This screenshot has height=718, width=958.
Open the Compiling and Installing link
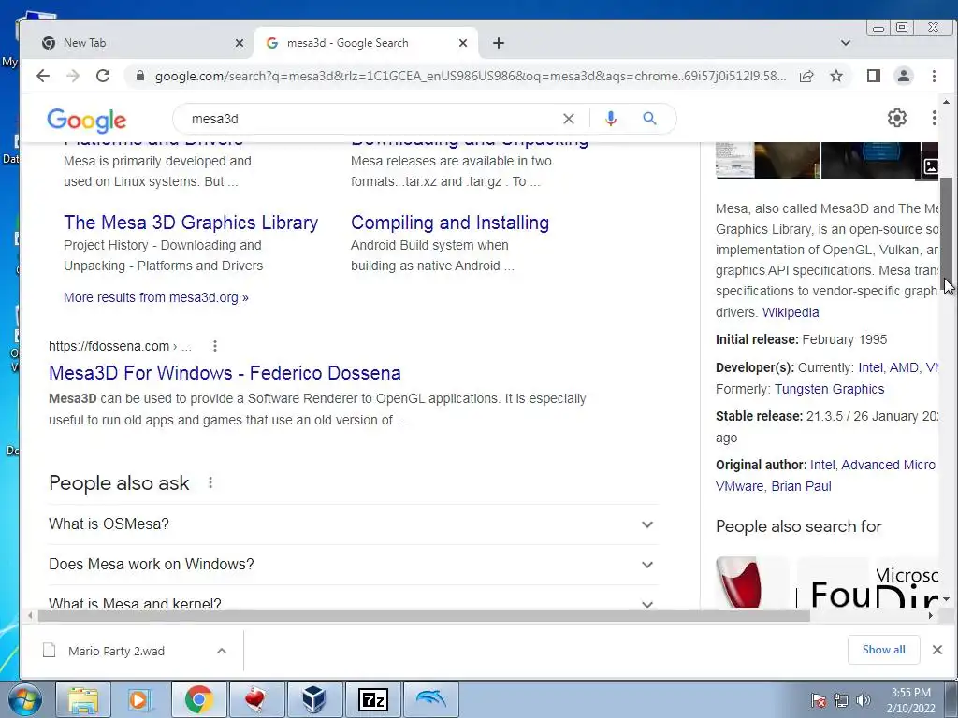tap(450, 223)
